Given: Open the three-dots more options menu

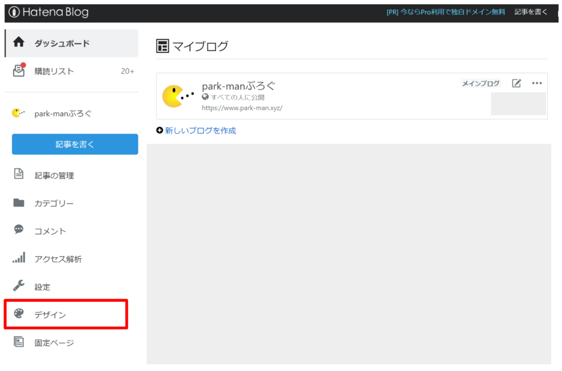Looking at the screenshot, I should [x=537, y=84].
